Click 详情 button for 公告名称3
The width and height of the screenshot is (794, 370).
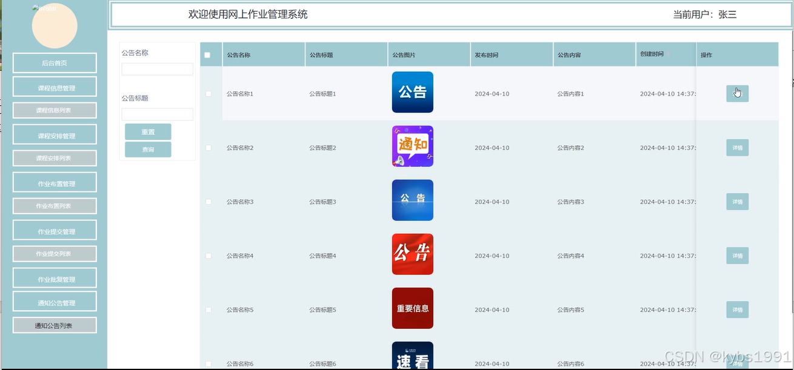point(737,202)
